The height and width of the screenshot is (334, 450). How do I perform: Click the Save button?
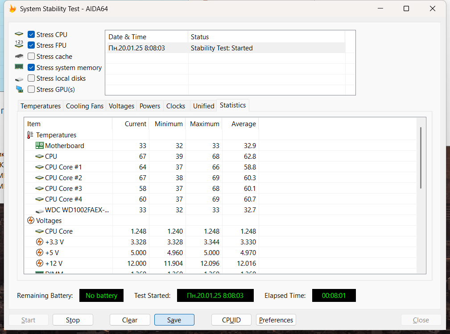174,320
